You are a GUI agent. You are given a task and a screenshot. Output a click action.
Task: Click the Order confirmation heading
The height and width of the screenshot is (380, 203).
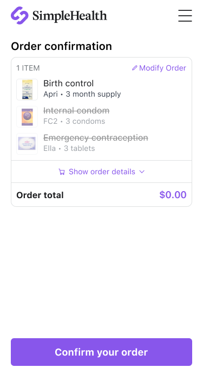tap(61, 46)
